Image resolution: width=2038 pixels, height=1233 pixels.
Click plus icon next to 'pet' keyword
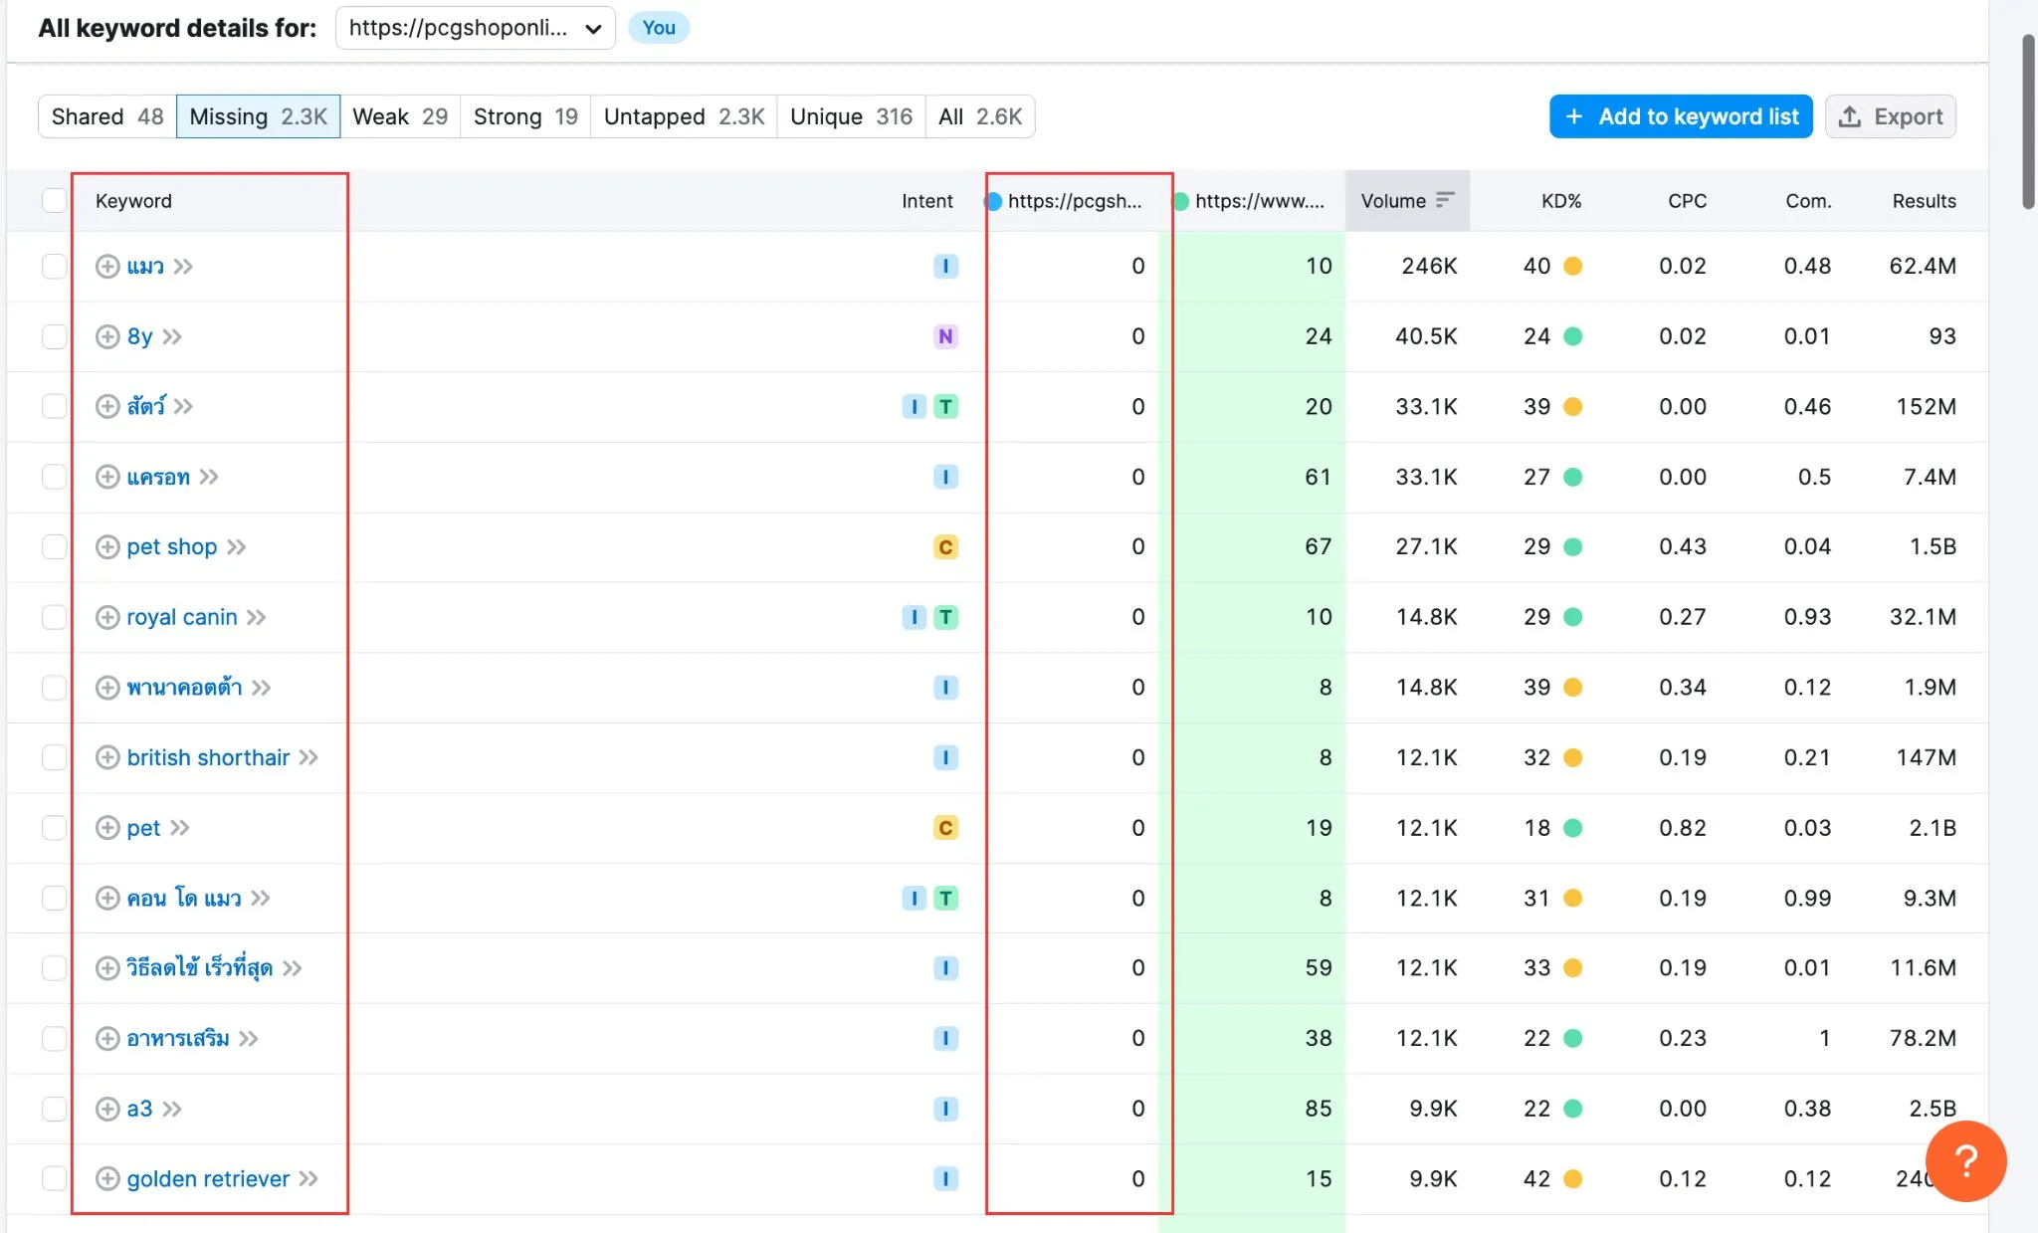107,828
